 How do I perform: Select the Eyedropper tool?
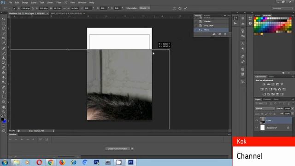(x=3, y=43)
